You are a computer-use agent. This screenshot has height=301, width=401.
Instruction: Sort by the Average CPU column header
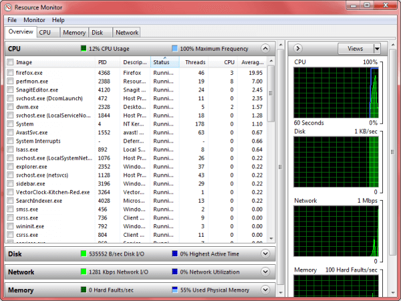(252, 62)
